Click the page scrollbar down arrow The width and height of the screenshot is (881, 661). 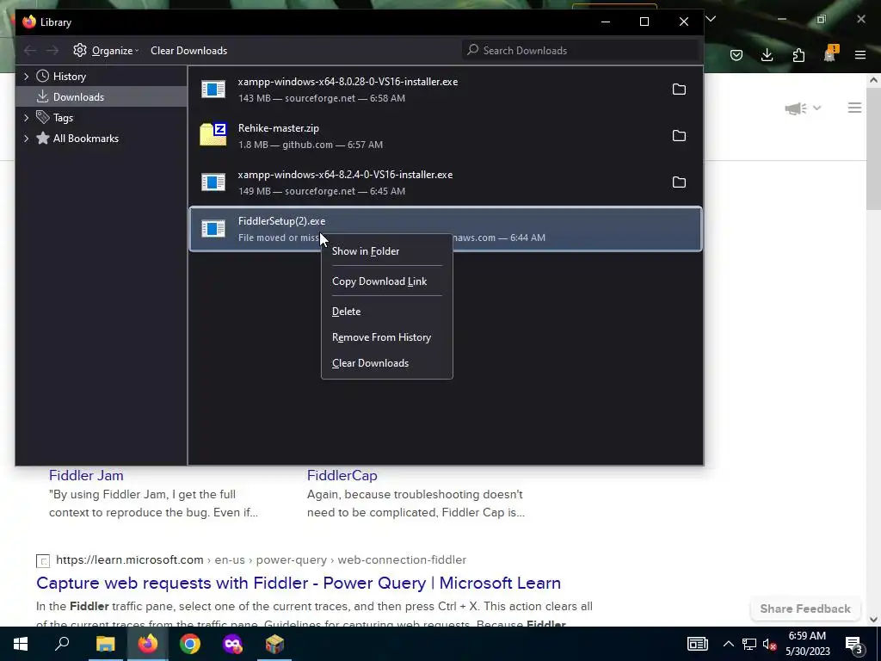(873, 620)
